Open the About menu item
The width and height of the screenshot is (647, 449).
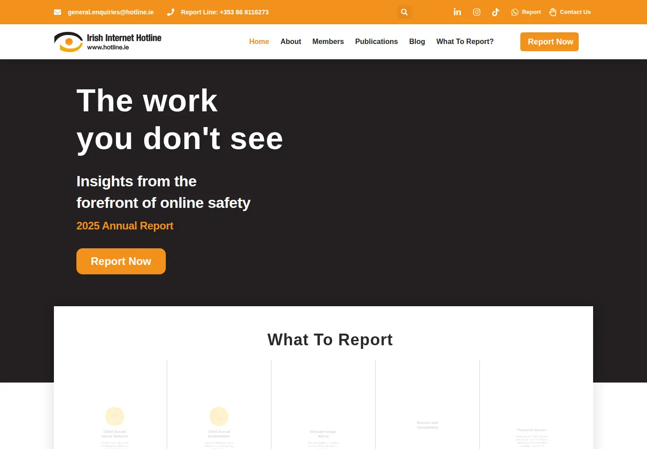[291, 42]
